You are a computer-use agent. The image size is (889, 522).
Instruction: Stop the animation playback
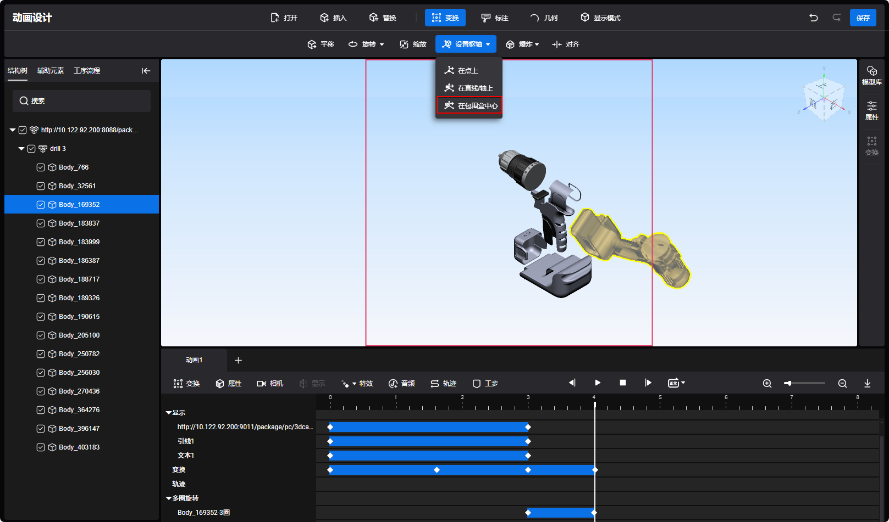pyautogui.click(x=622, y=383)
